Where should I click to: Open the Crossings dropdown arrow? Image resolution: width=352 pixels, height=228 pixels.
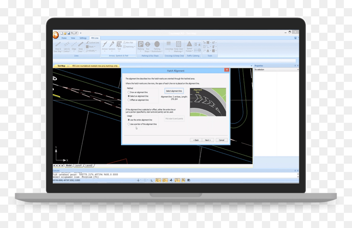tap(169, 51)
